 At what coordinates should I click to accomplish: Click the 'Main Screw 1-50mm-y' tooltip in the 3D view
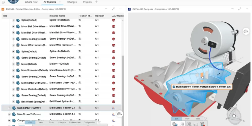tap(202, 87)
